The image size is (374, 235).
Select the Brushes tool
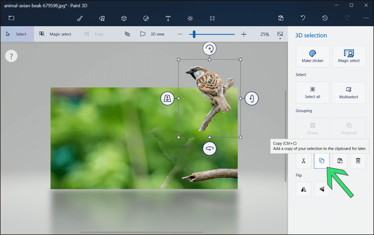(x=80, y=18)
